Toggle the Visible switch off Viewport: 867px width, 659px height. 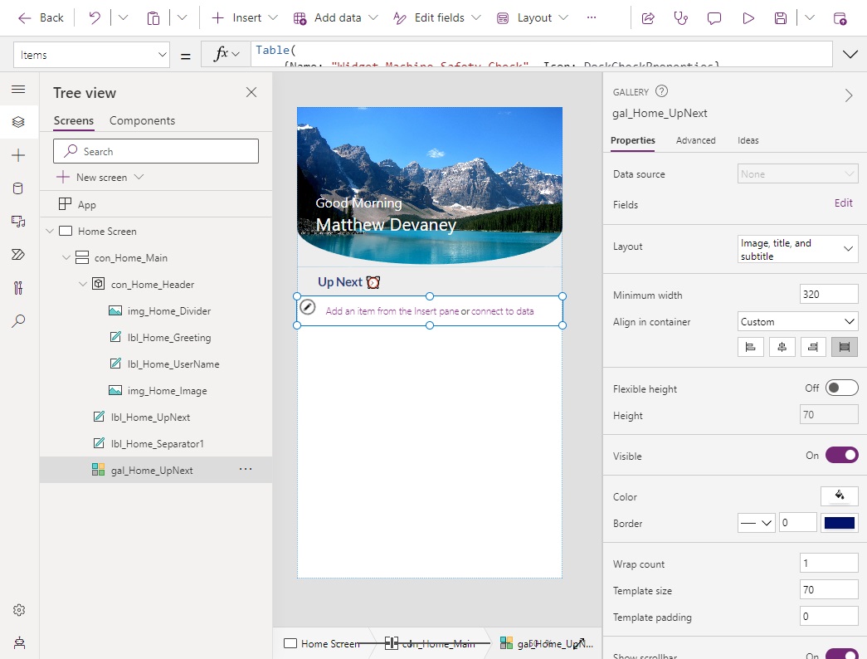[840, 455]
